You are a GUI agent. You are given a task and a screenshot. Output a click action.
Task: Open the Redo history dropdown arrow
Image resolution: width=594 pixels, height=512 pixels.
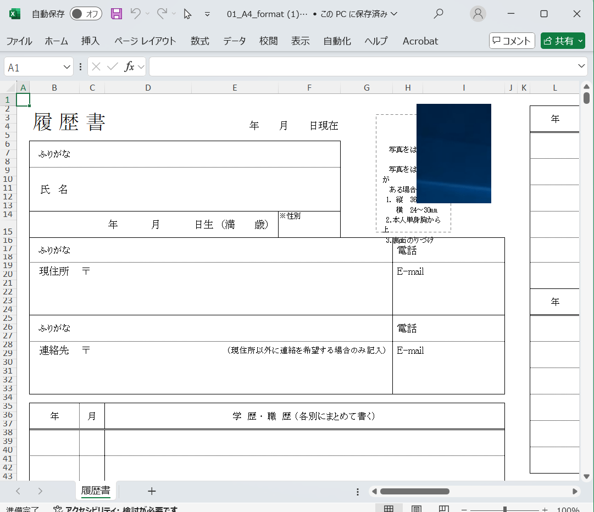click(174, 14)
